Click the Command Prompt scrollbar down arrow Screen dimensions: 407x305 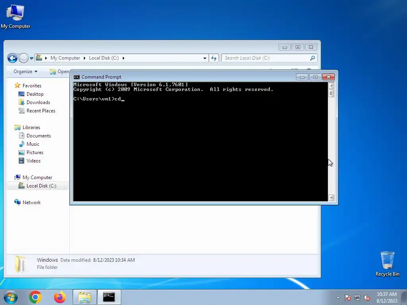coord(331,198)
